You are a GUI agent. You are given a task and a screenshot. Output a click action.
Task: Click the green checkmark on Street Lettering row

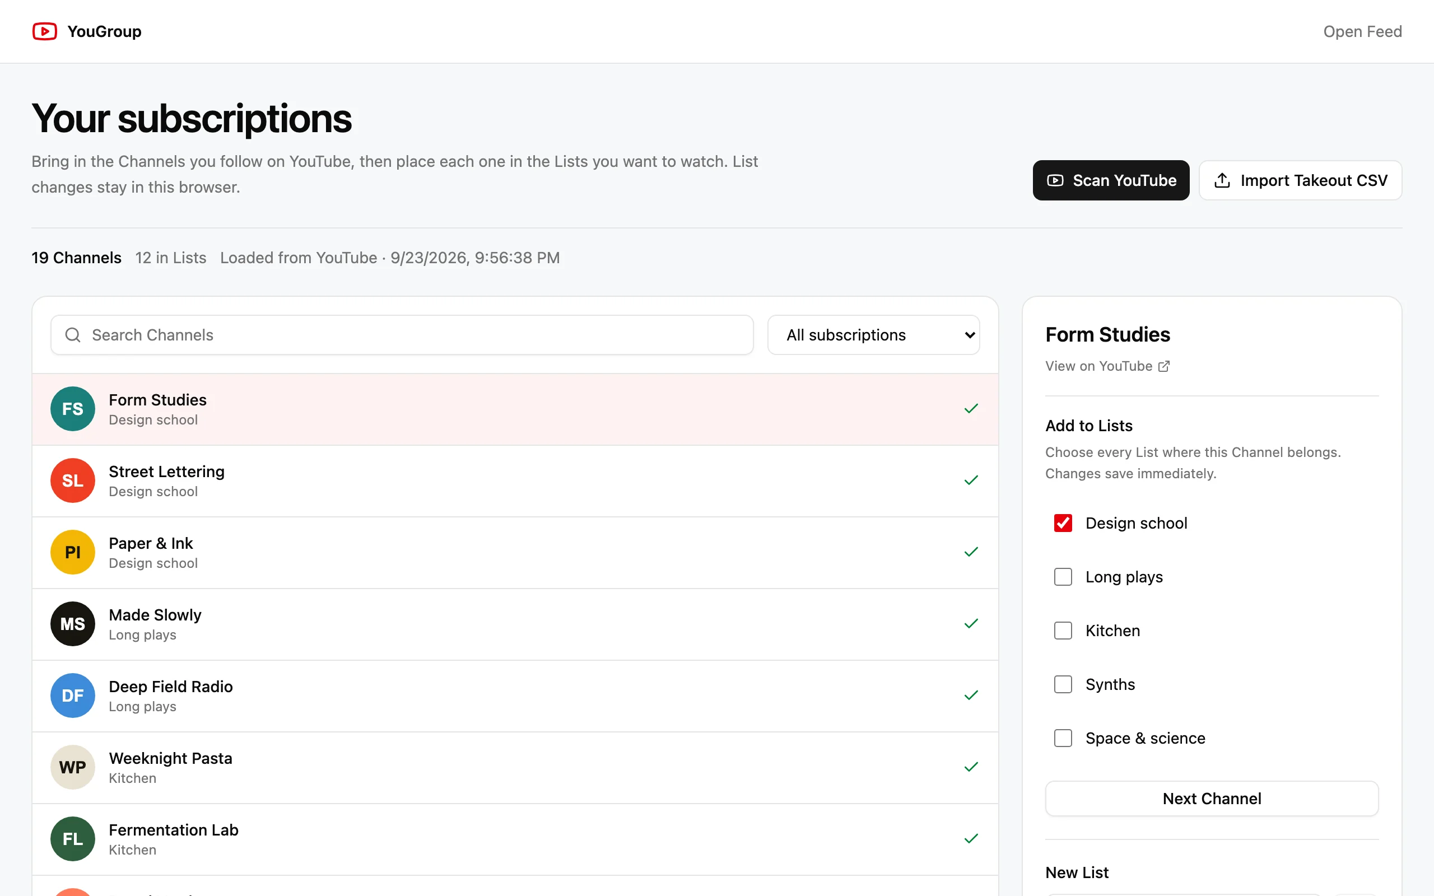tap(971, 480)
